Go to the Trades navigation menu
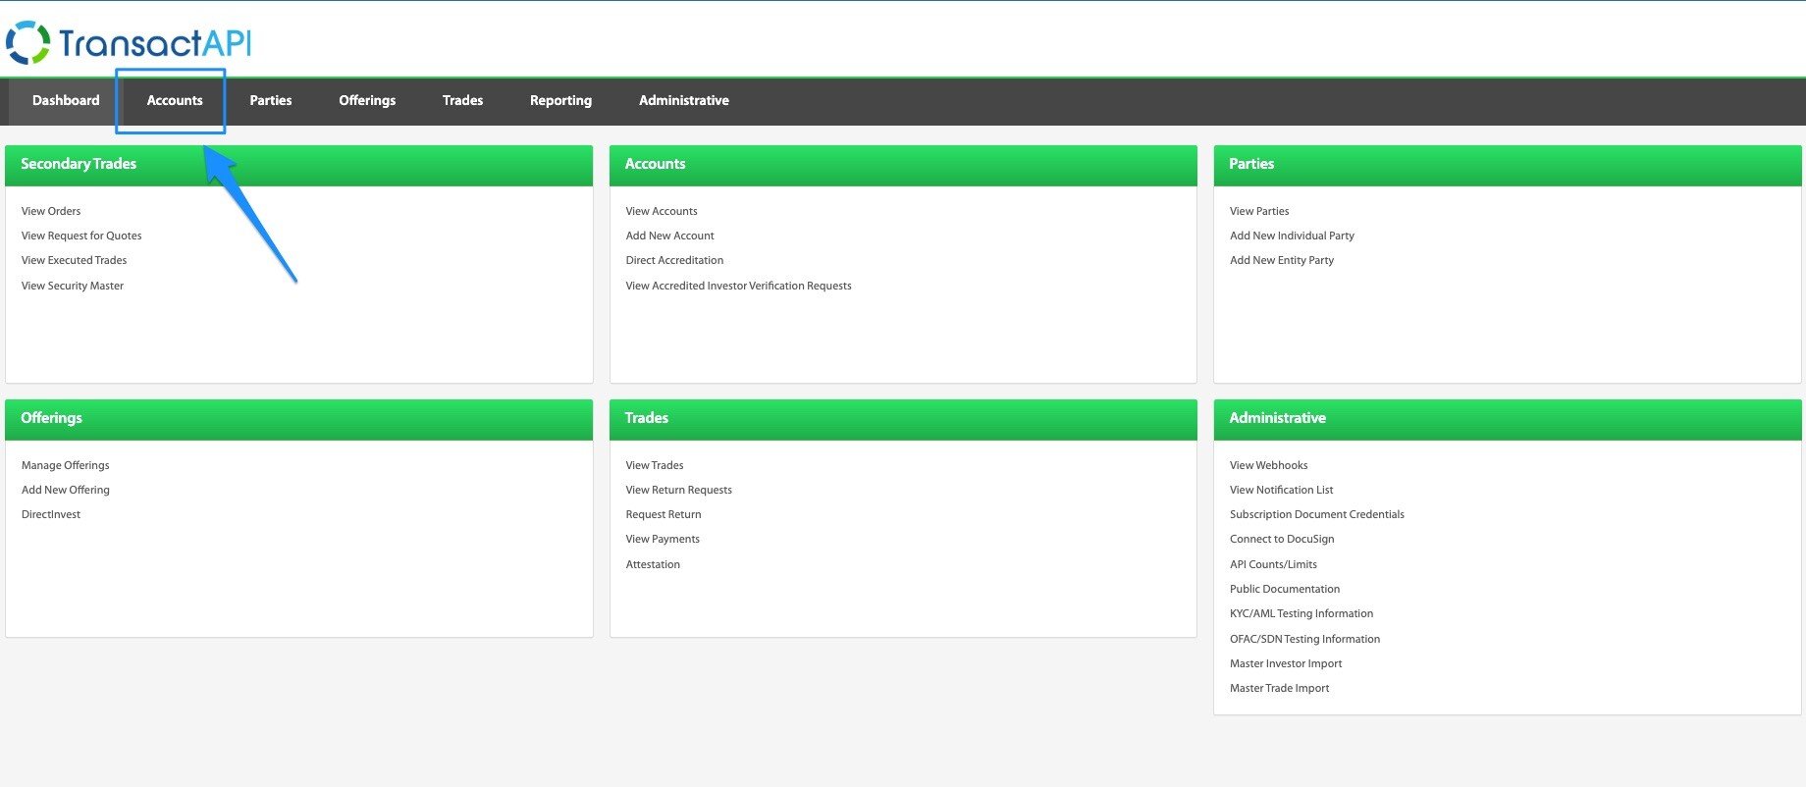This screenshot has height=787, width=1806. pos(462,100)
